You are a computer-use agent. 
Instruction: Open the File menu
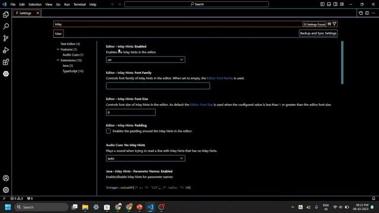[13, 4]
